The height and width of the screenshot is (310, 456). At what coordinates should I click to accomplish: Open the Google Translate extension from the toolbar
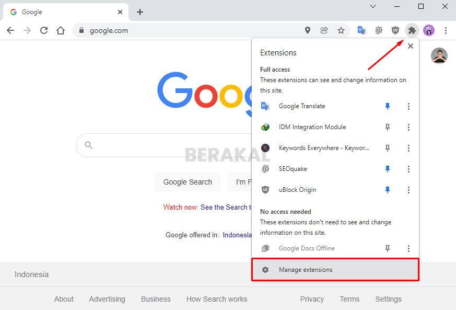(361, 30)
